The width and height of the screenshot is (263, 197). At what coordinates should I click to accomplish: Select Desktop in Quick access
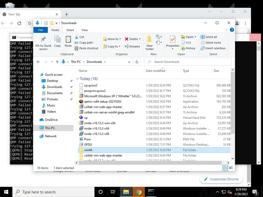52,81
